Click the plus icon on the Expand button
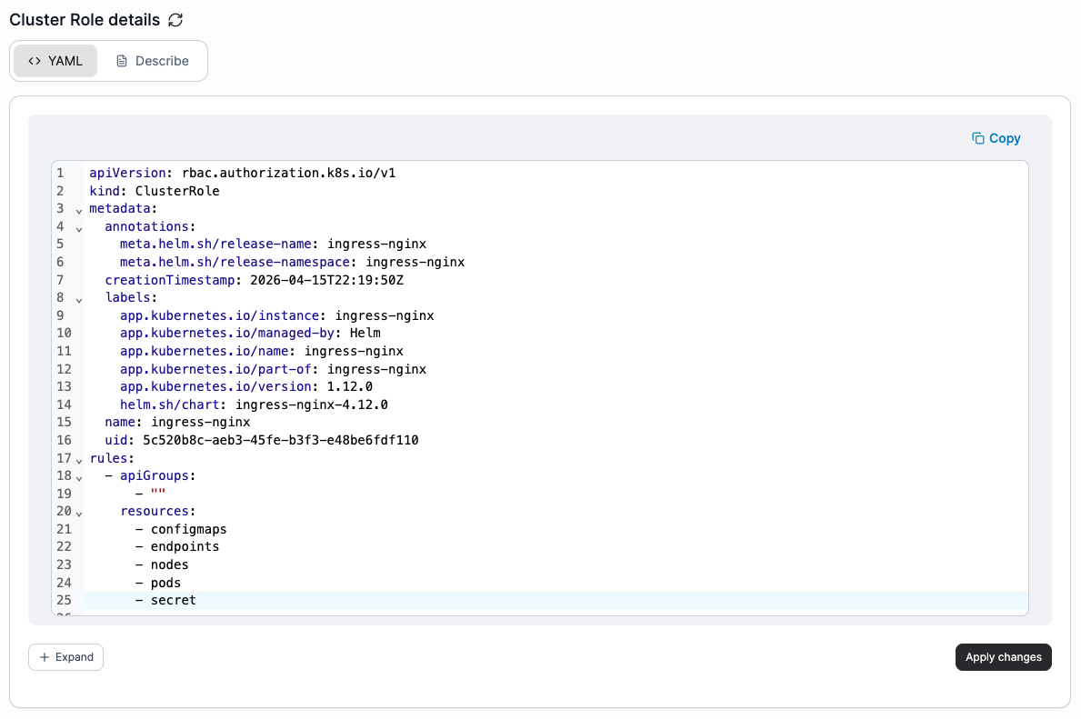The image size is (1081, 719). pos(45,657)
